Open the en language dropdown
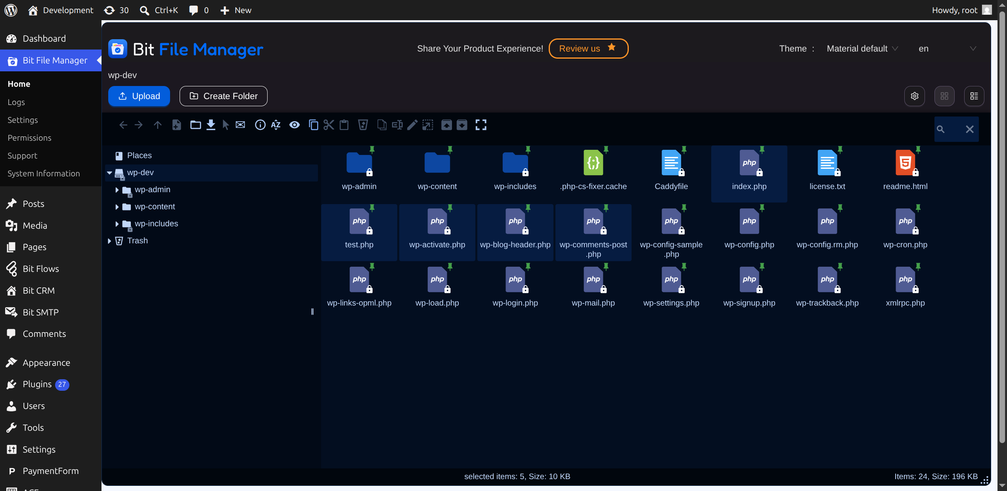The width and height of the screenshot is (1007, 491). (947, 49)
